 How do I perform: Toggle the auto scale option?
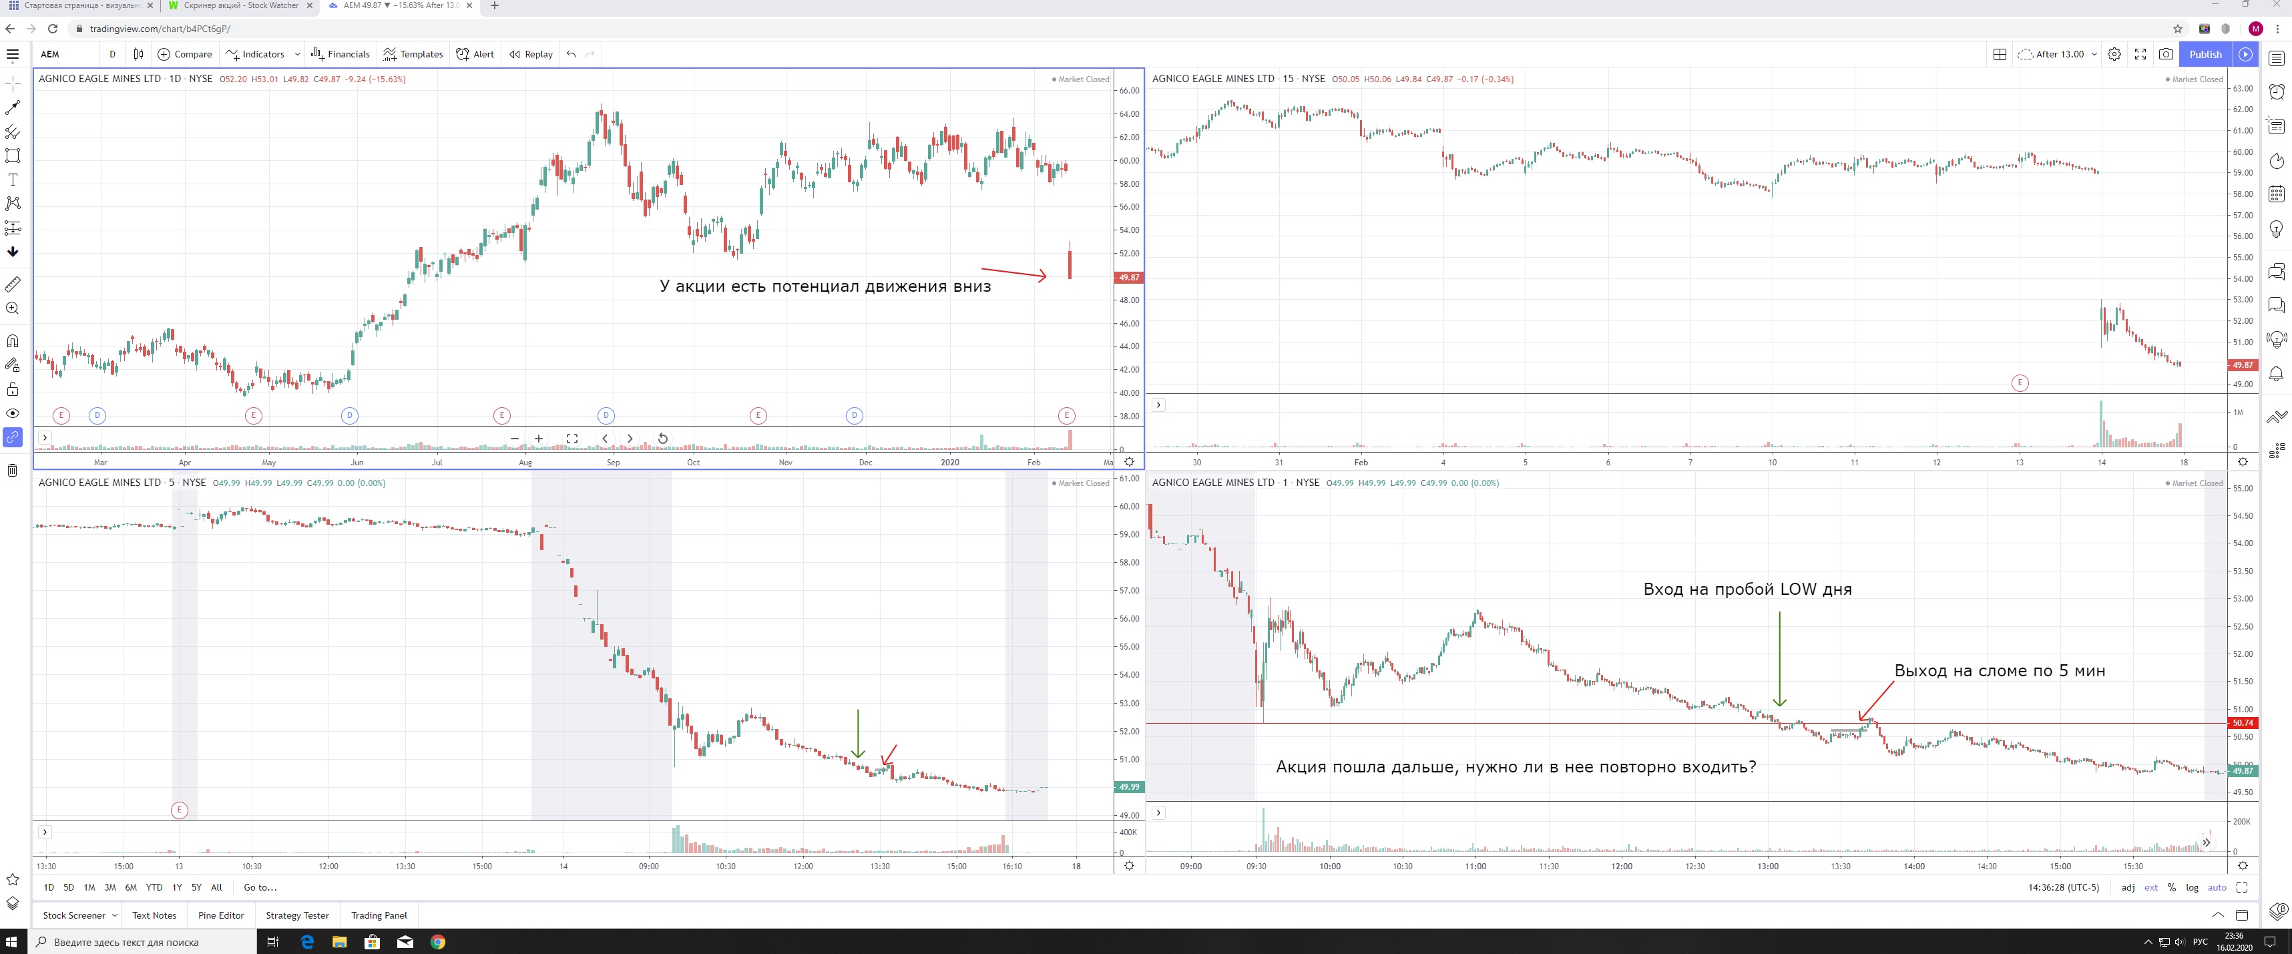pos(2217,887)
